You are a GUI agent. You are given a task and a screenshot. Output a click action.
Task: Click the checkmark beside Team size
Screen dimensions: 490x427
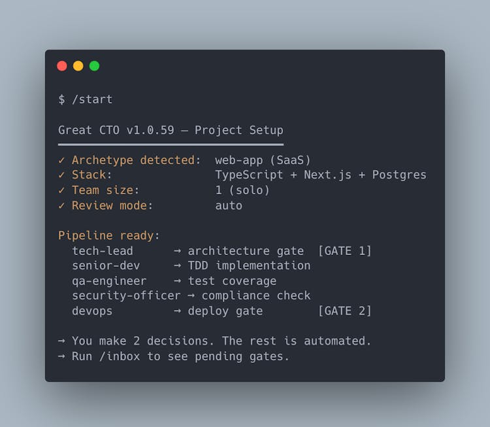pos(61,190)
